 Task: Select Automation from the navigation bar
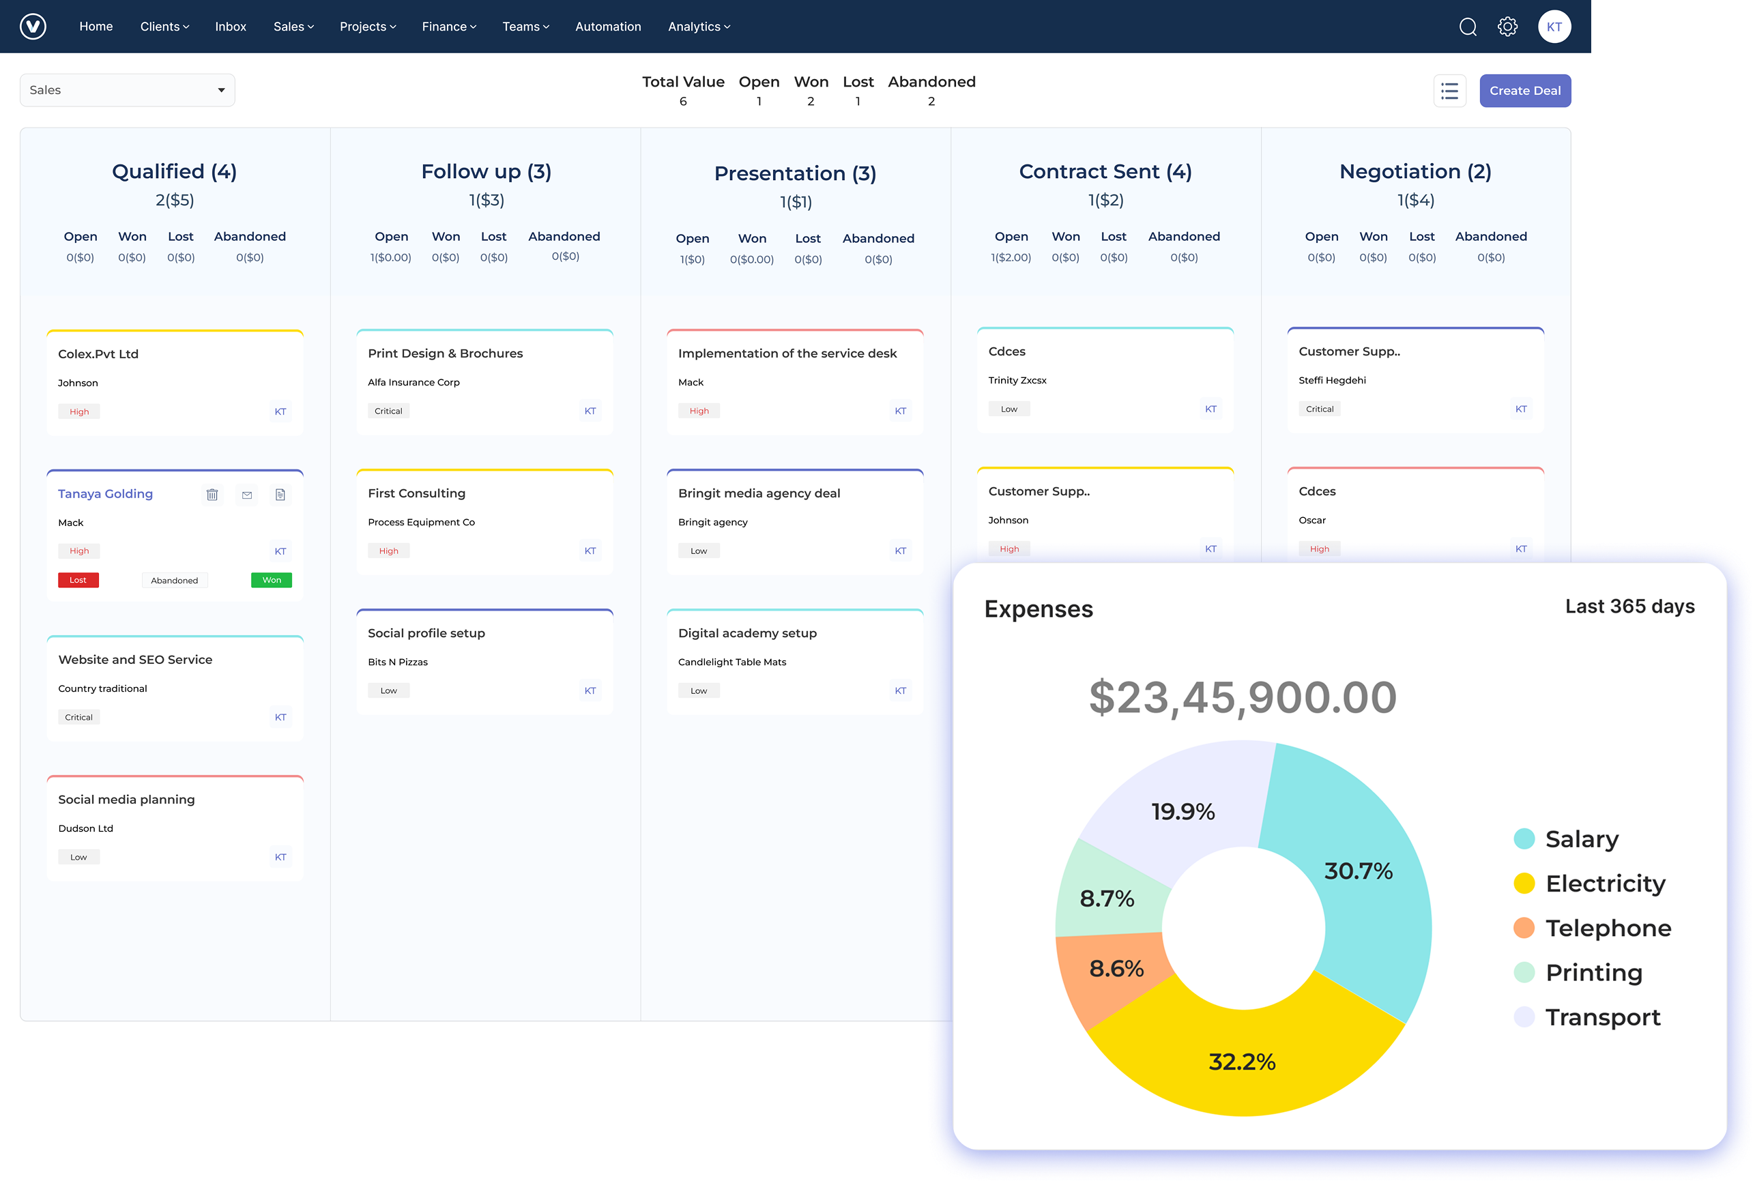coord(608,27)
